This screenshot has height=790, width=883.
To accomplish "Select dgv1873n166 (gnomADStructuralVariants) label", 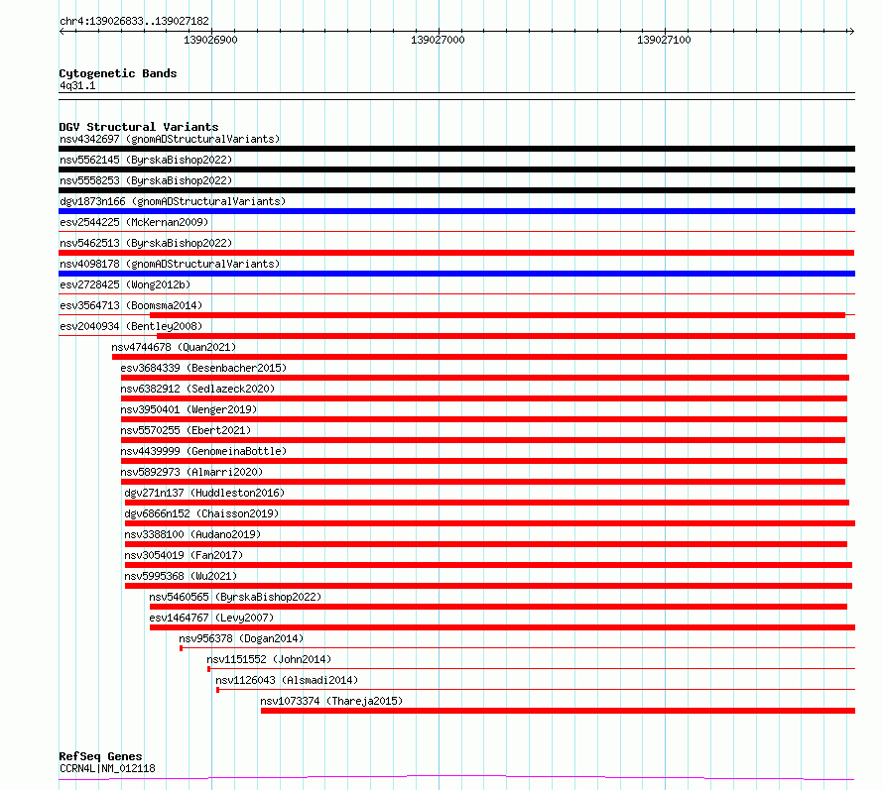I will tap(173, 201).
